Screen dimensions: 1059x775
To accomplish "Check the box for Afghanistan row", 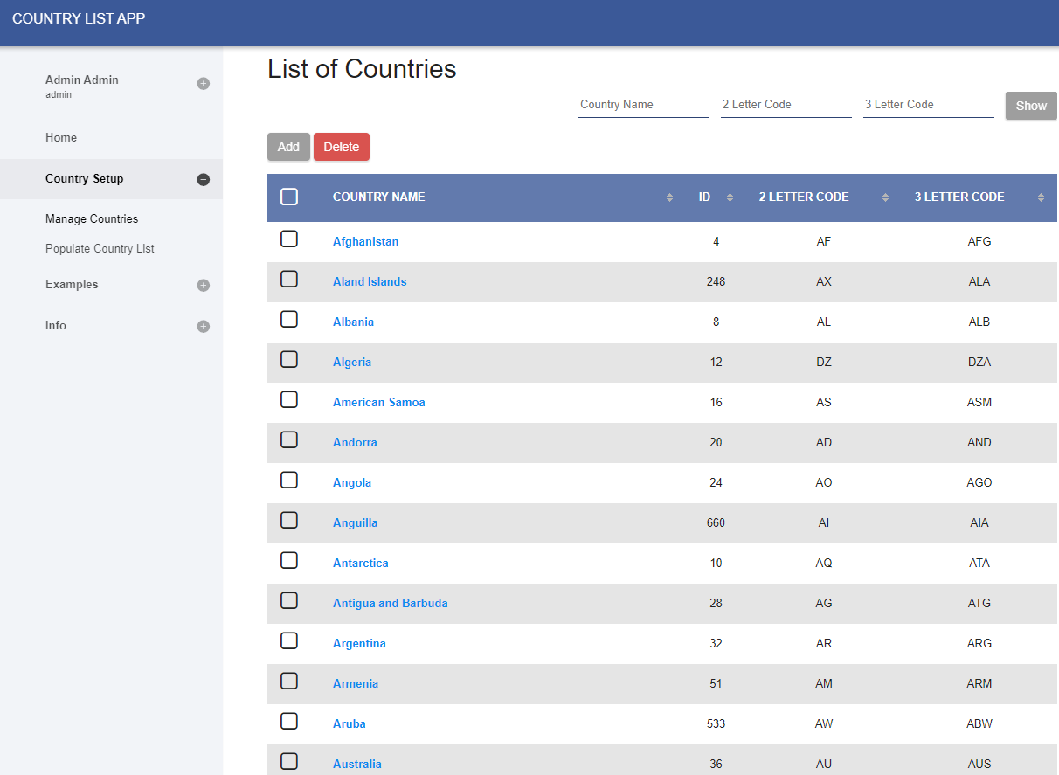I will (x=289, y=239).
